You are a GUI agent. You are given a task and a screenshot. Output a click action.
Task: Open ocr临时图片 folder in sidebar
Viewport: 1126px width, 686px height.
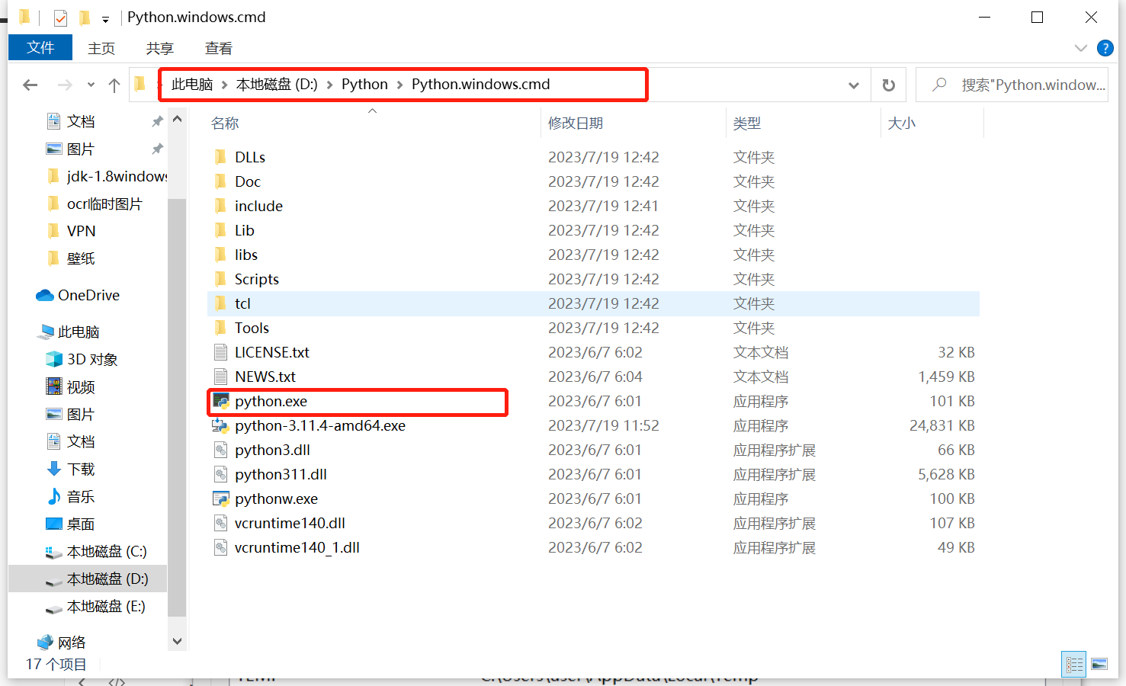point(104,204)
